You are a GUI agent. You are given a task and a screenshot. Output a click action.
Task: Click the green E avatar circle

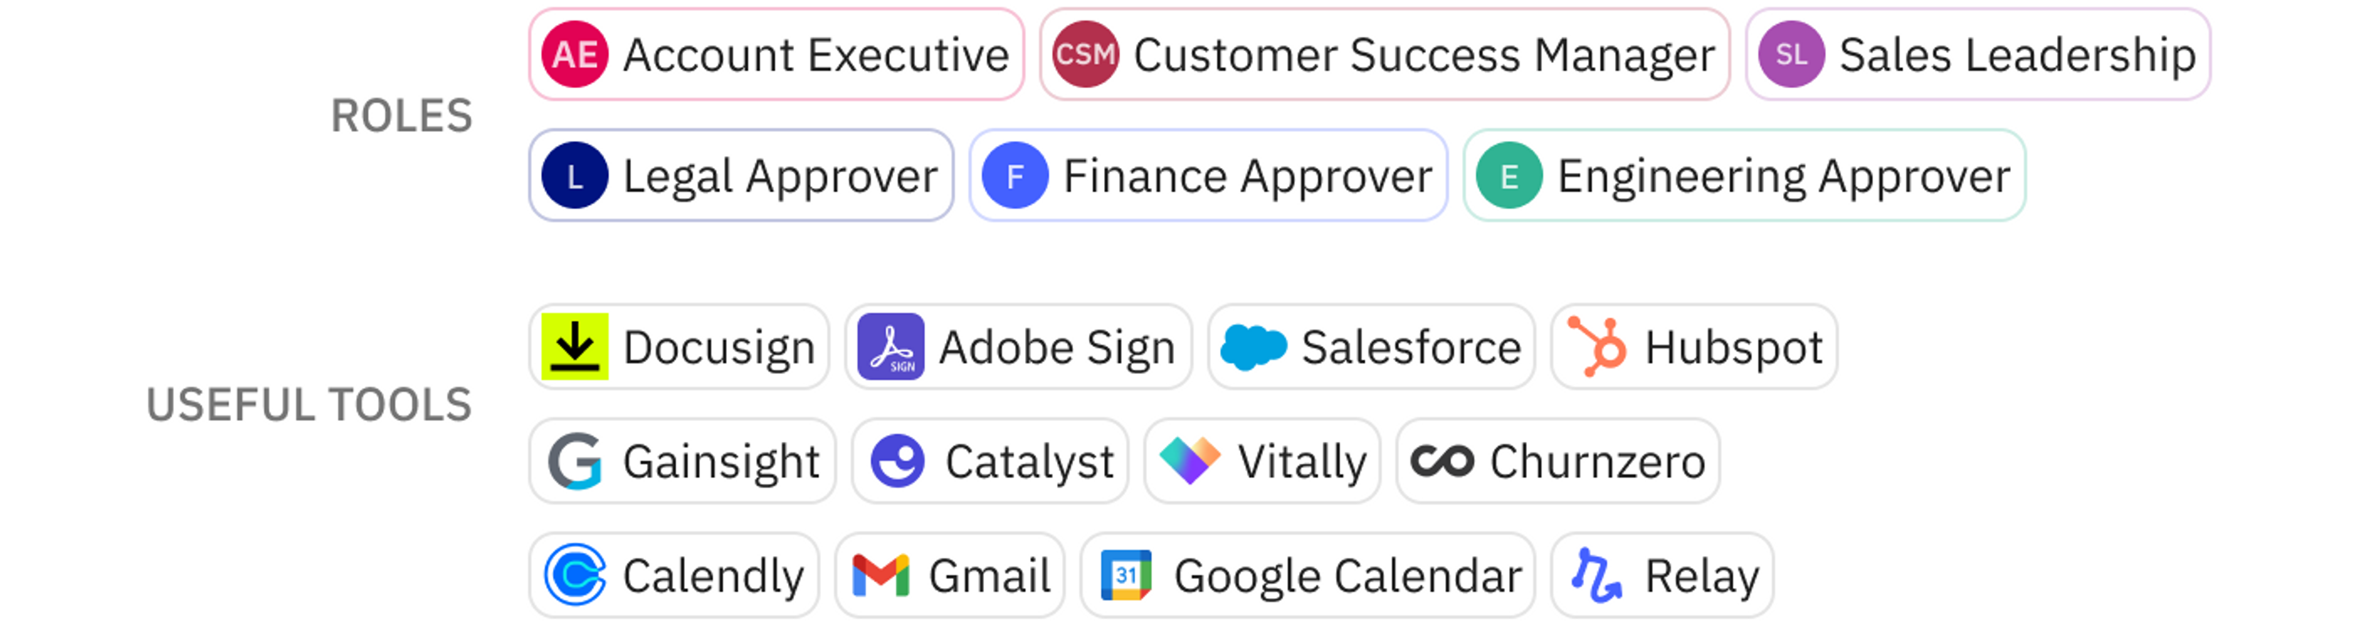1509,175
